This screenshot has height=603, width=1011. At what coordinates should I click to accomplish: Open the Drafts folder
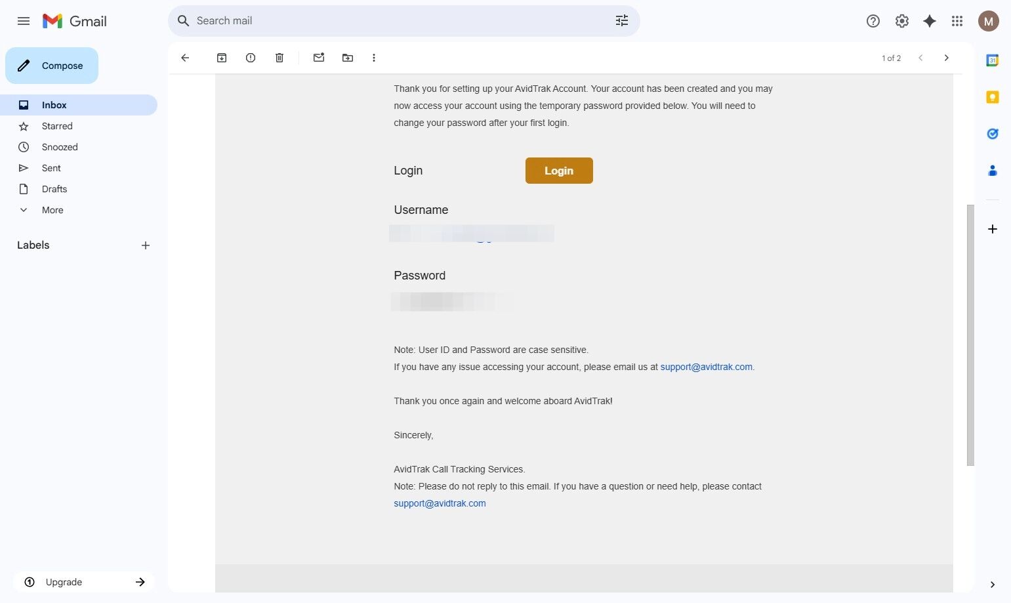[x=79, y=189]
